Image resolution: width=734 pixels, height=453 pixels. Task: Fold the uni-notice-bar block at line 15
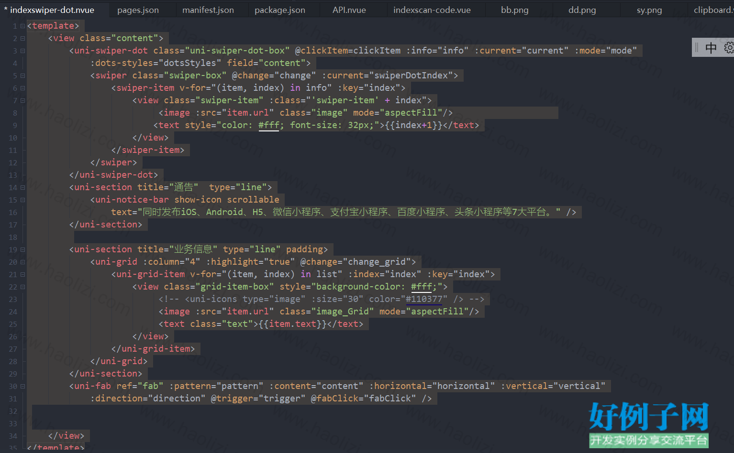[22, 200]
